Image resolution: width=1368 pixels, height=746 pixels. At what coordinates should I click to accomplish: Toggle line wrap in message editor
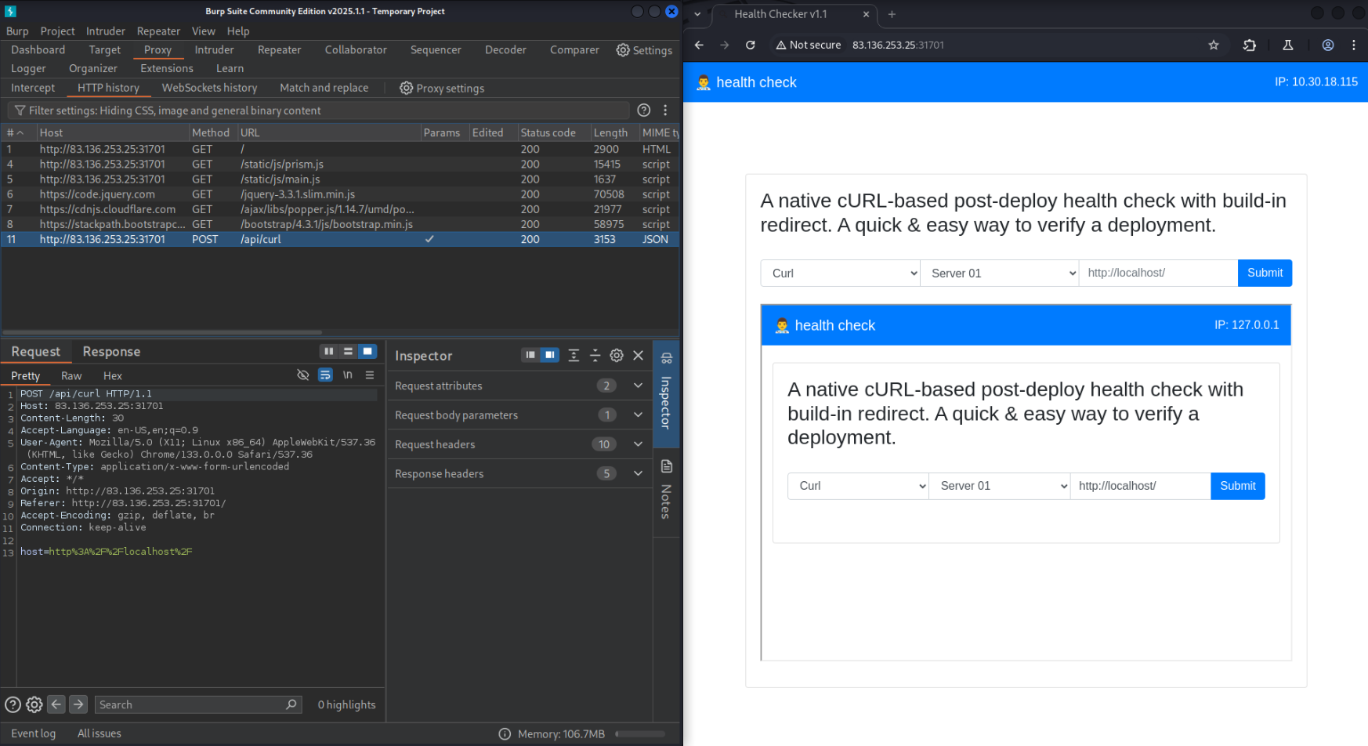325,375
